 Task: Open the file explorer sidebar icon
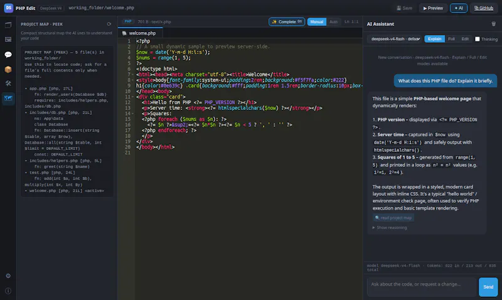coord(8,24)
